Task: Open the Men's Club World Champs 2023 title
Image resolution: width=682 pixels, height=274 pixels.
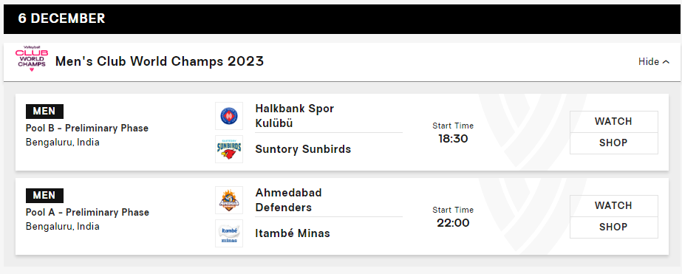Action: point(160,61)
